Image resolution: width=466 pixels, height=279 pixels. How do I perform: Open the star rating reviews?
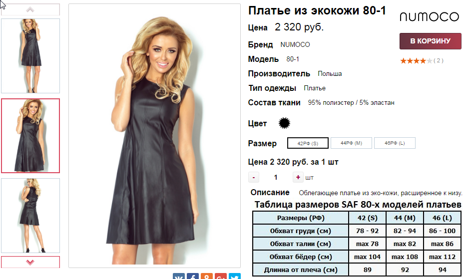pos(422,61)
